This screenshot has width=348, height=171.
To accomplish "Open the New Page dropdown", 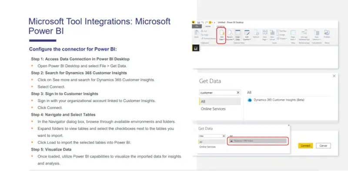I will coord(265,35).
